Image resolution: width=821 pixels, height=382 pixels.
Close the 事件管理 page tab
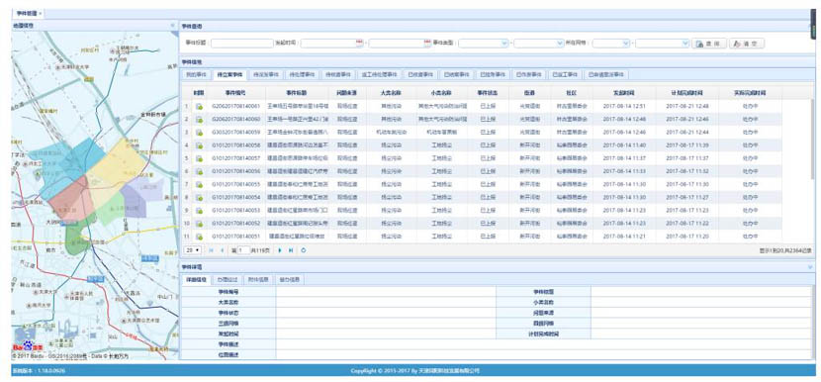(41, 13)
